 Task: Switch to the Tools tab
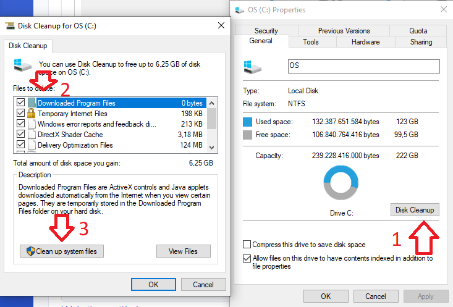point(311,42)
